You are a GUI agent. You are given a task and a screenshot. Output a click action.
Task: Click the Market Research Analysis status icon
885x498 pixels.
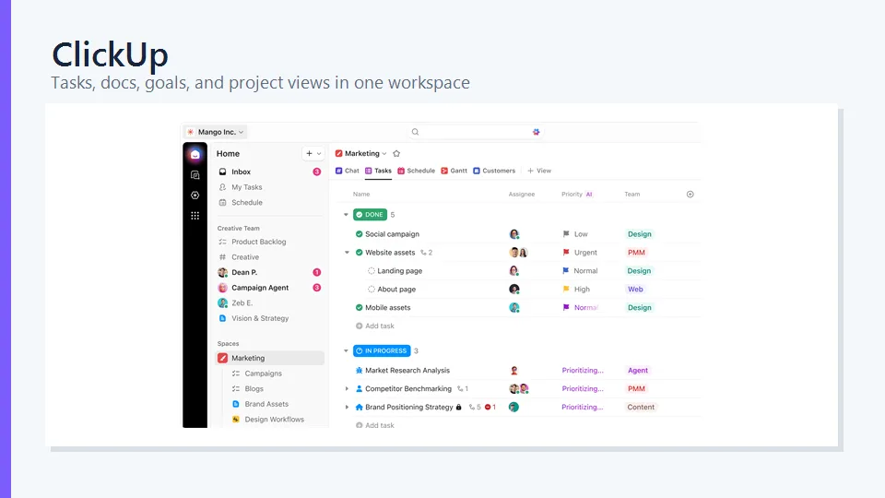click(359, 371)
